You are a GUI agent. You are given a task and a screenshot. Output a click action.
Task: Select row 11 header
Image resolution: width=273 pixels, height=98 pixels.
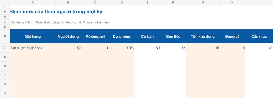(5, 84)
